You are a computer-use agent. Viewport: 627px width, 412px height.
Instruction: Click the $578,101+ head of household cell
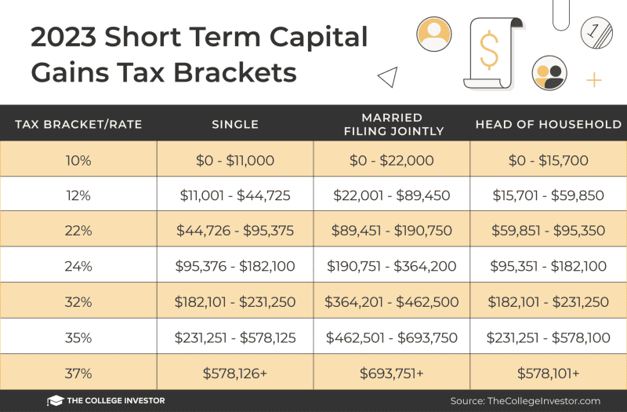click(549, 374)
